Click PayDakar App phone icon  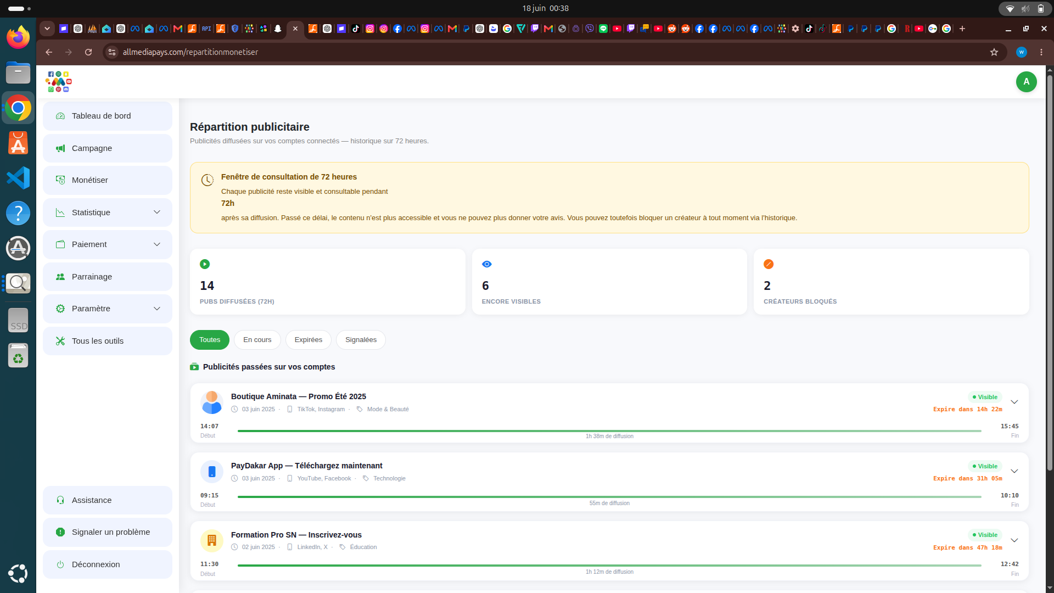point(212,472)
